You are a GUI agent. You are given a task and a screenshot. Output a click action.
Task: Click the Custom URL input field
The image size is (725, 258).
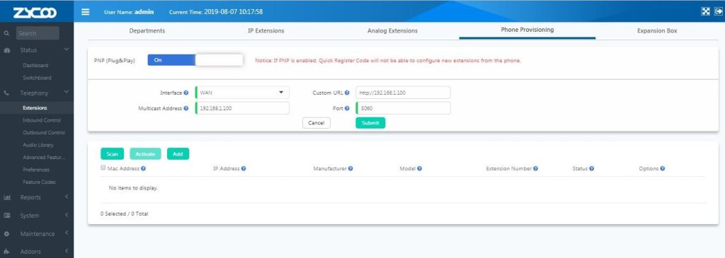tap(403, 93)
